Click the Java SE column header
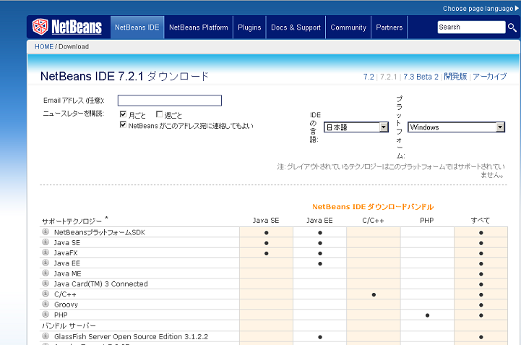This screenshot has width=521, height=345. (x=266, y=221)
